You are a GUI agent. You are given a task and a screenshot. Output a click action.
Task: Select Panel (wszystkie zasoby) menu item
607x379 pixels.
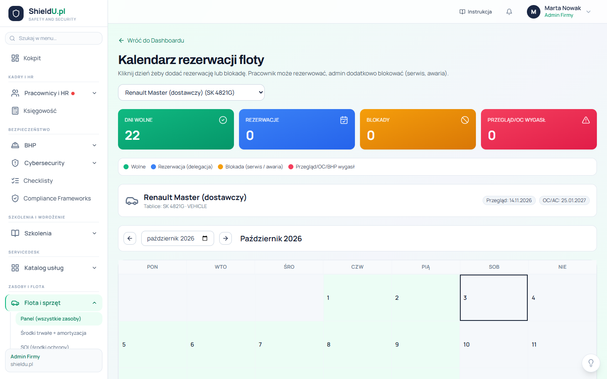click(59, 319)
